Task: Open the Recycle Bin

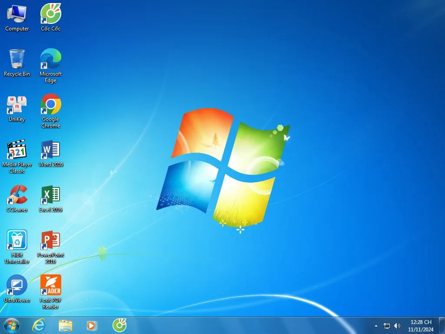Action: pyautogui.click(x=17, y=59)
